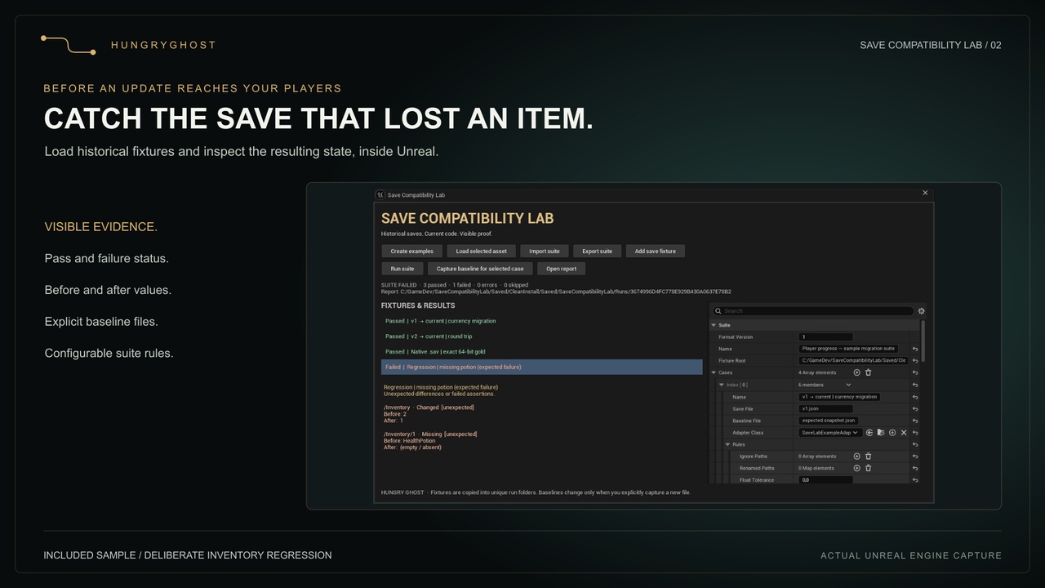1045x588 pixels.
Task: Add an element to Renamed Paths
Action: pos(856,468)
